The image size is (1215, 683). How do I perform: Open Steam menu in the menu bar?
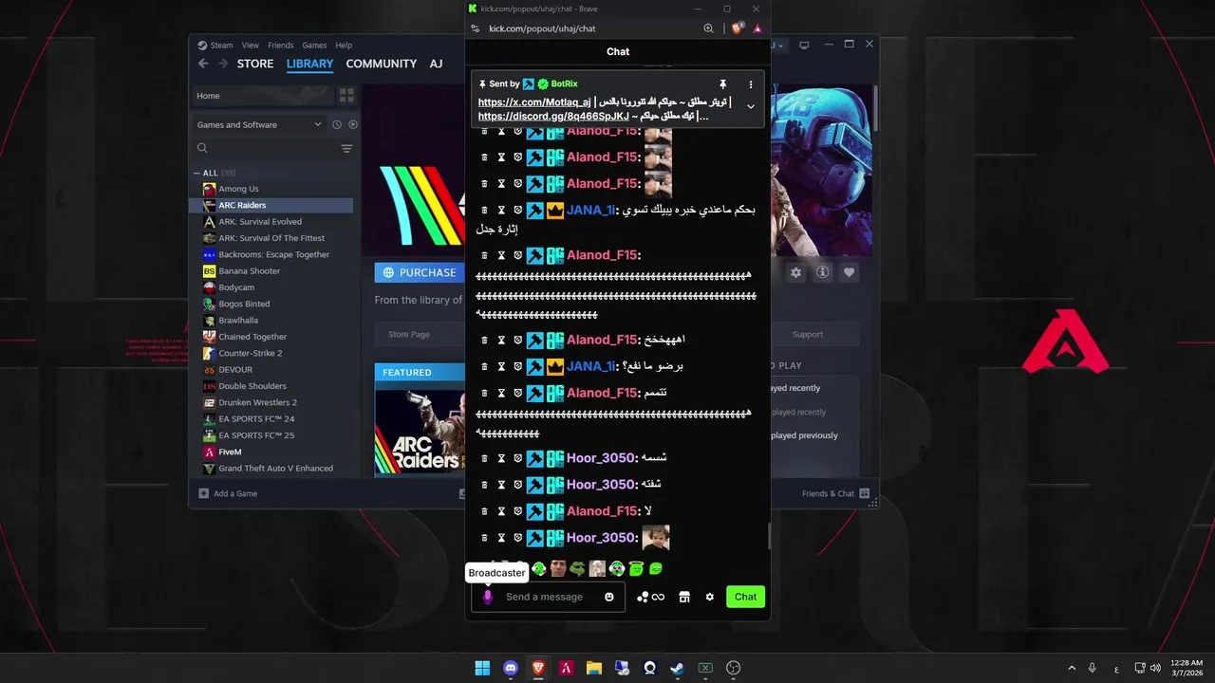coord(215,45)
